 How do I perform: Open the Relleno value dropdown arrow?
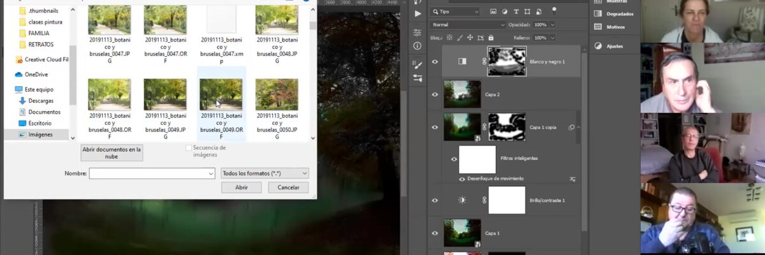[552, 38]
